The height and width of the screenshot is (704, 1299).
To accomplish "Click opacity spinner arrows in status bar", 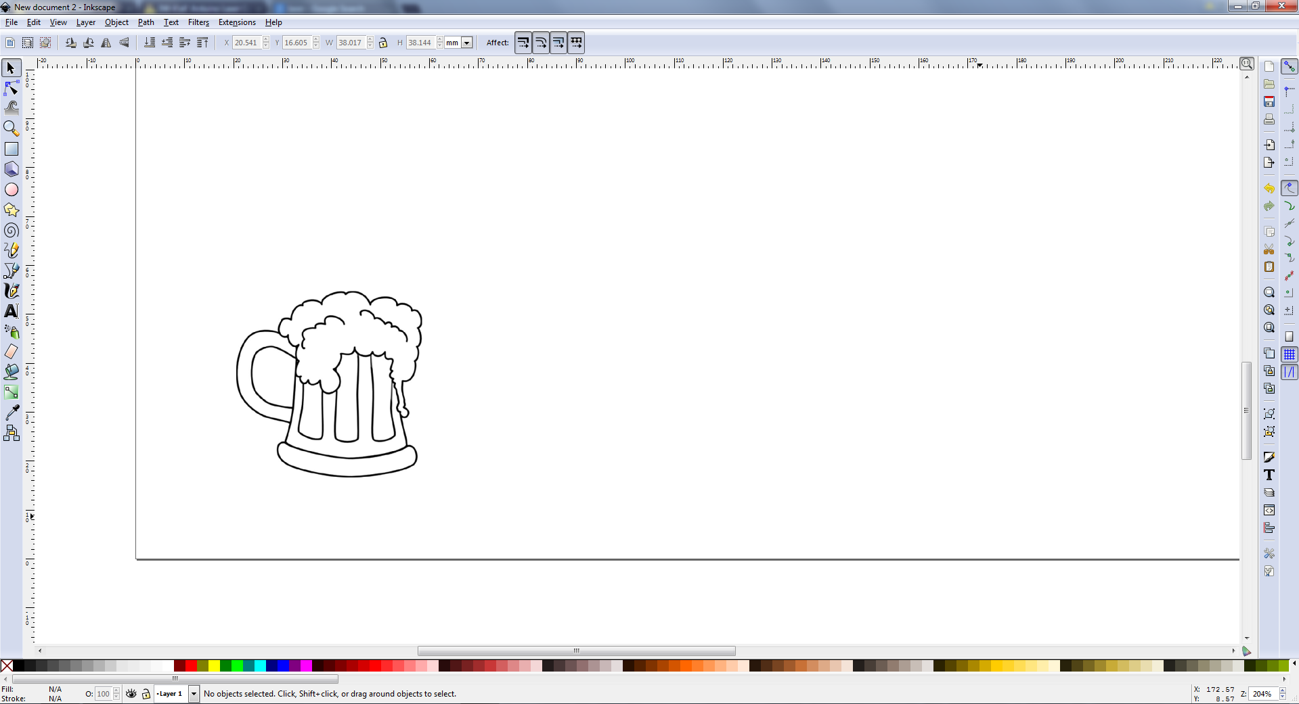I will click(116, 694).
